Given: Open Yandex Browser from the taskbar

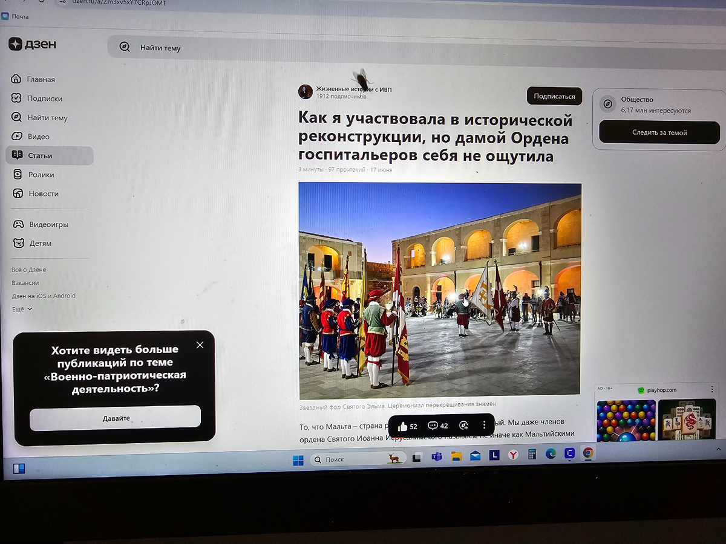Looking at the screenshot, I should [x=513, y=455].
